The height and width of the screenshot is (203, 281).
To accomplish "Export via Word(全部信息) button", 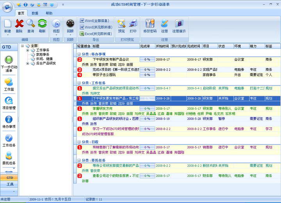I will pos(96,21).
